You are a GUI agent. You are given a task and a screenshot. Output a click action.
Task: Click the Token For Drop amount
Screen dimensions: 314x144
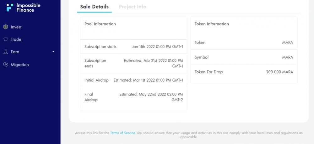(279, 72)
